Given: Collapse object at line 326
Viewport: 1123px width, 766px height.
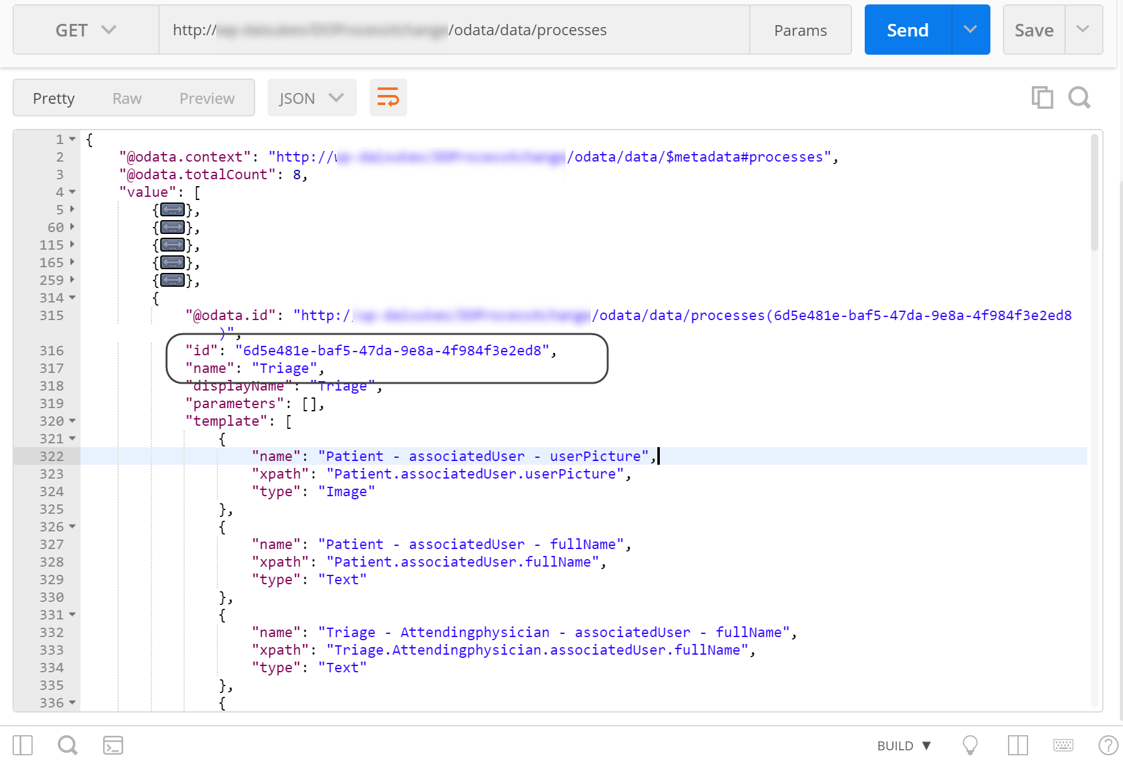Looking at the screenshot, I should tap(72, 526).
